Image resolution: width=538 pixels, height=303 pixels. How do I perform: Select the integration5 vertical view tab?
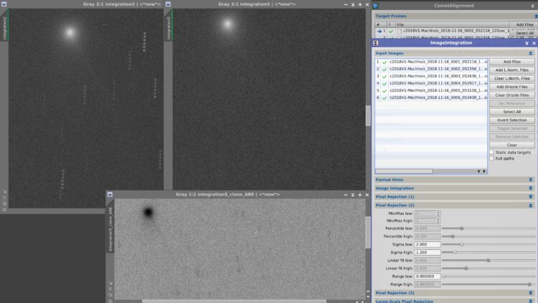169,25
